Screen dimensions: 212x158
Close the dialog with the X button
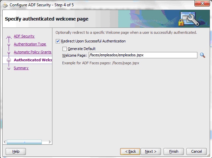point(202,3)
